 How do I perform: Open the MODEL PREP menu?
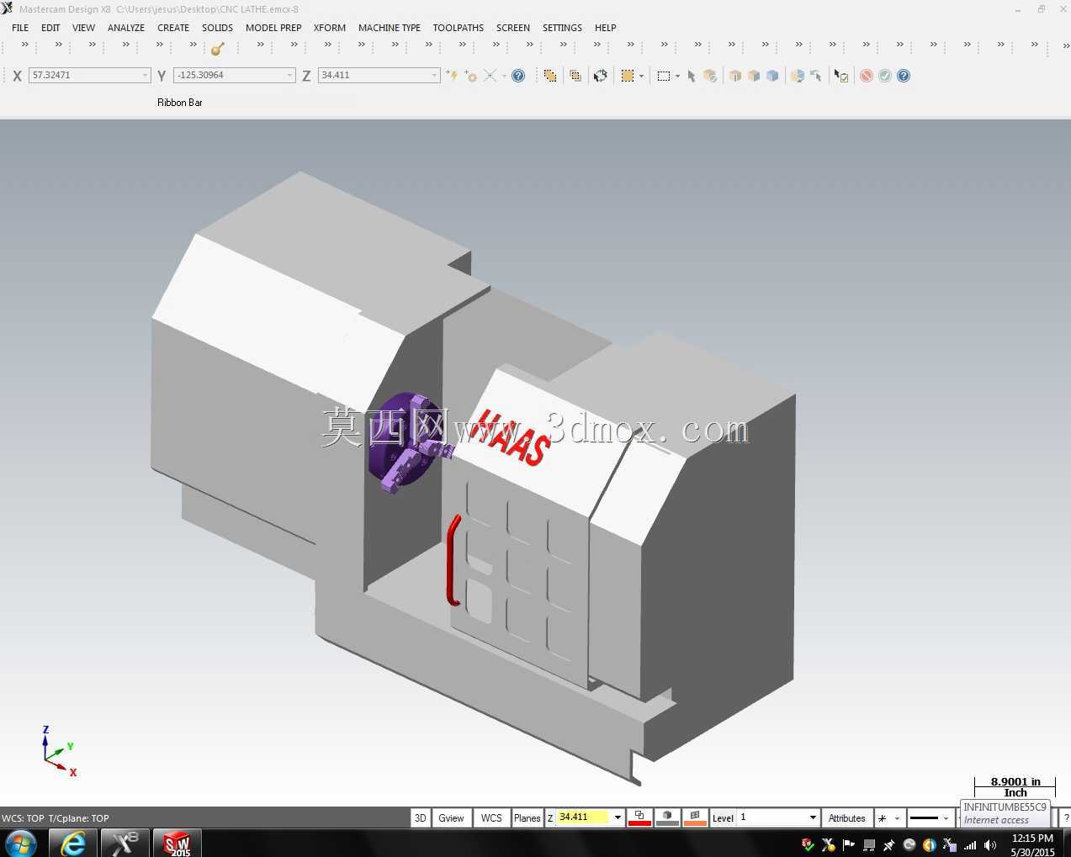coord(273,28)
